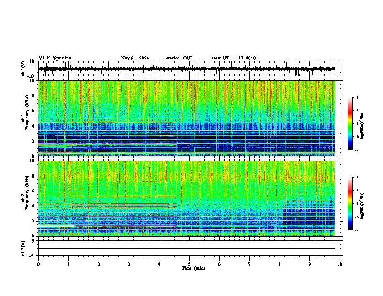Click time axis tick label "7"
Viewport: 383px width, 296px height.
click(x=250, y=264)
